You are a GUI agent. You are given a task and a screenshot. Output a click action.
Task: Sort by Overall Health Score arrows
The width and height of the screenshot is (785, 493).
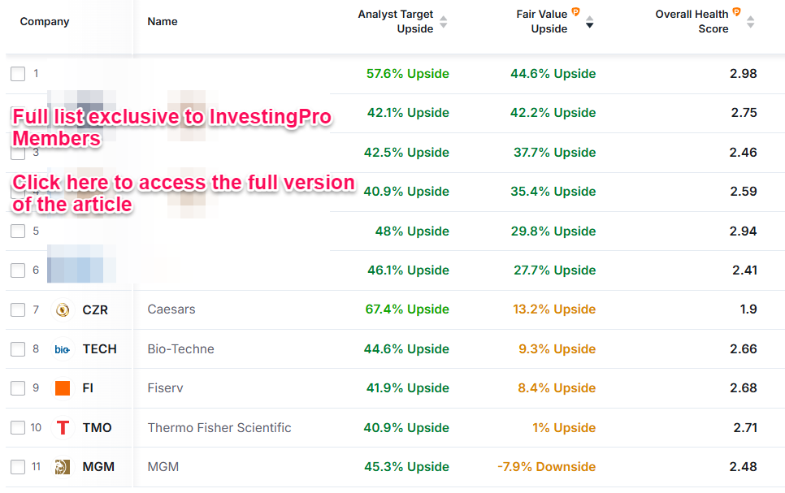[750, 22]
